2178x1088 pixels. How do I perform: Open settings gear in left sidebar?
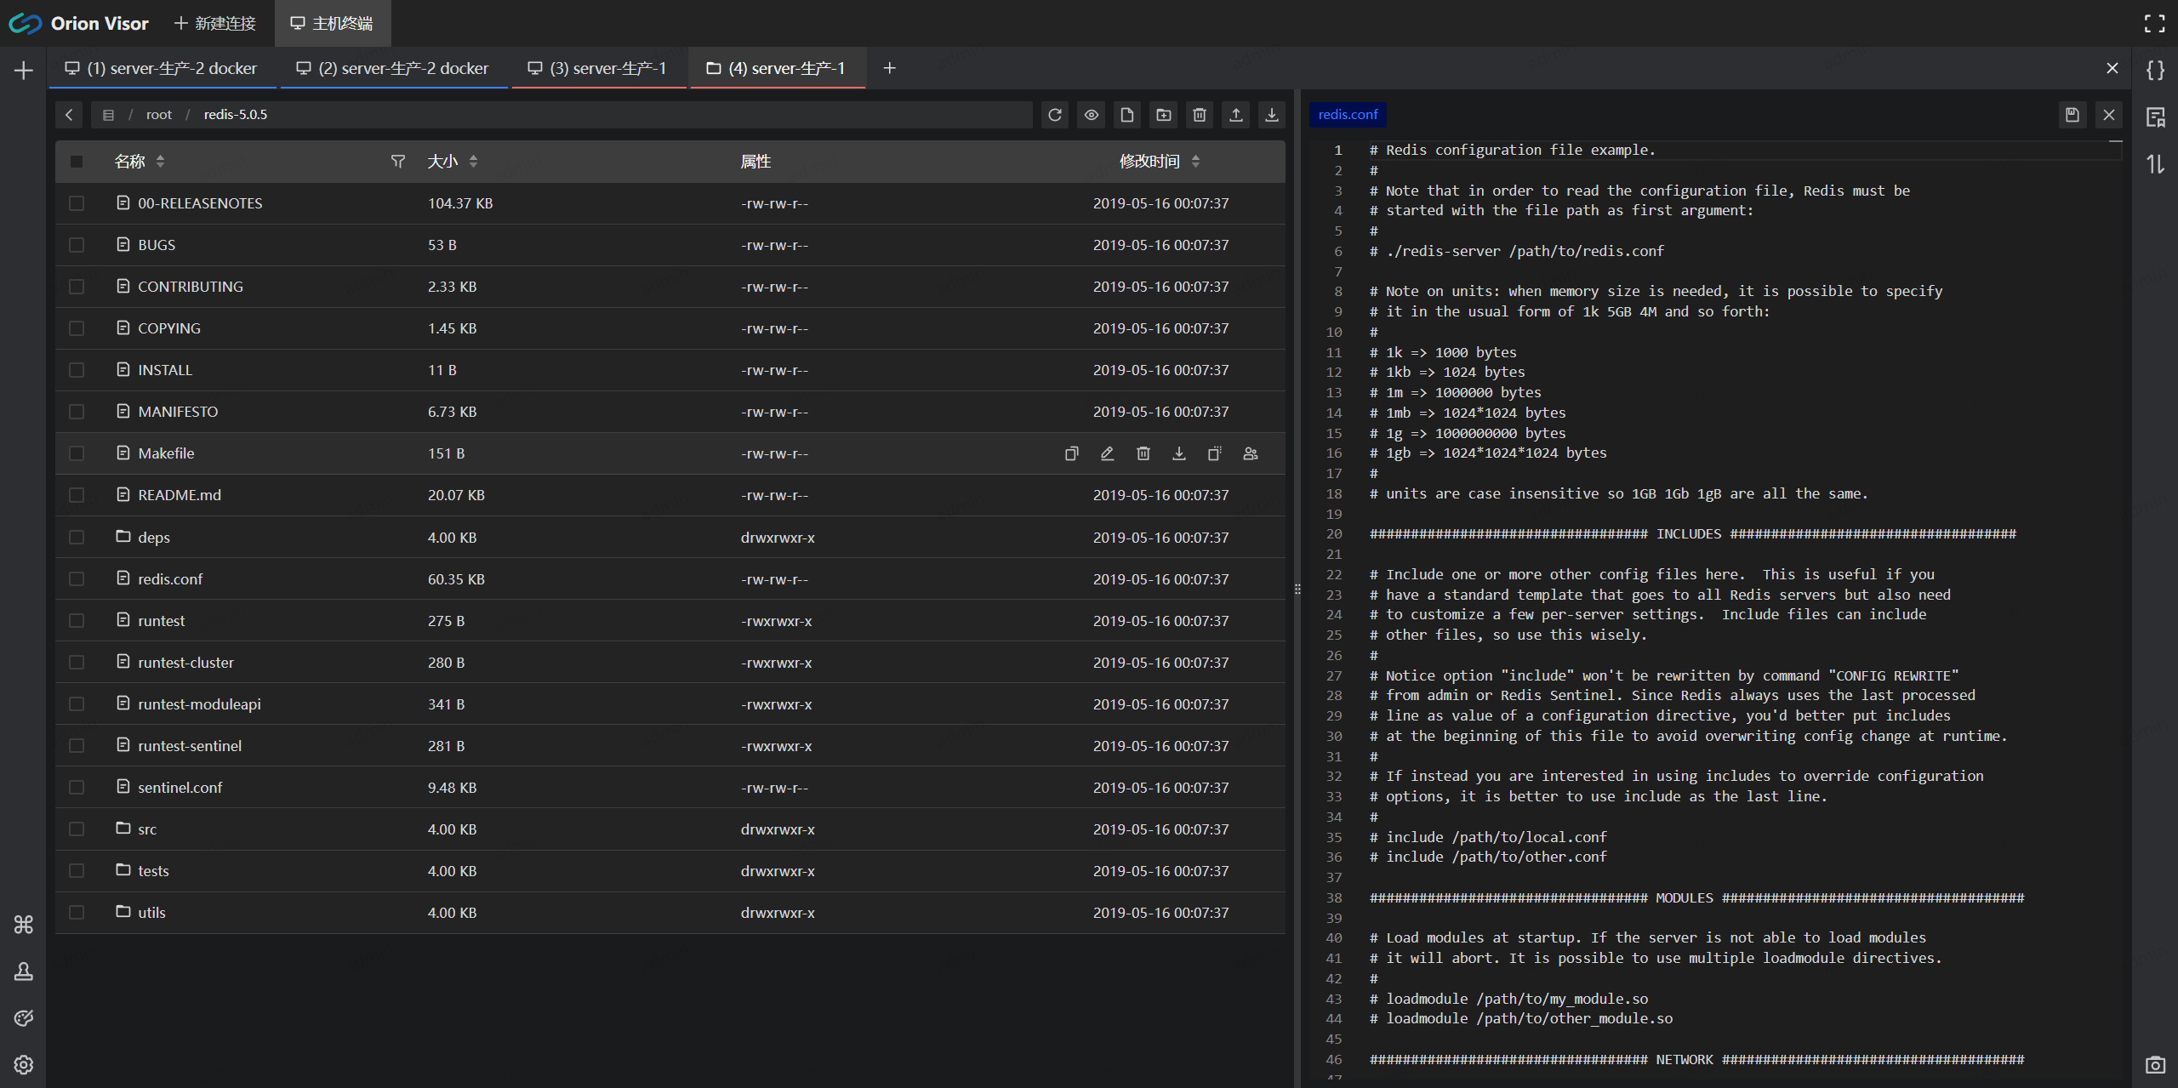click(x=24, y=1064)
